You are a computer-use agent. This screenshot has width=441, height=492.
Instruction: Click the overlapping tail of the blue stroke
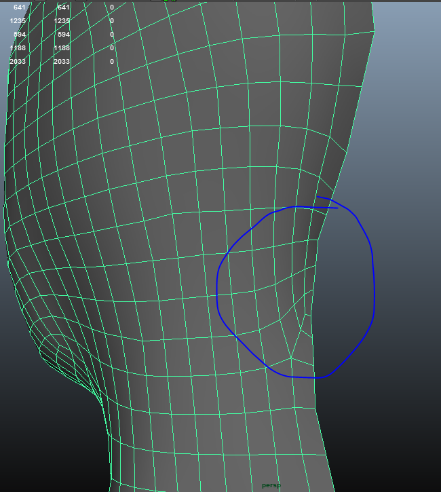pos(326,200)
